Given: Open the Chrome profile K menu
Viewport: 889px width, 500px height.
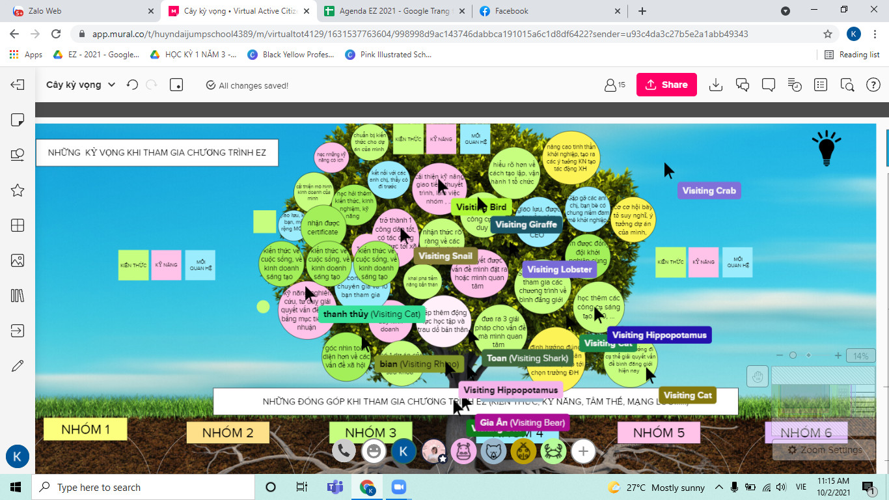Looking at the screenshot, I should click(854, 34).
